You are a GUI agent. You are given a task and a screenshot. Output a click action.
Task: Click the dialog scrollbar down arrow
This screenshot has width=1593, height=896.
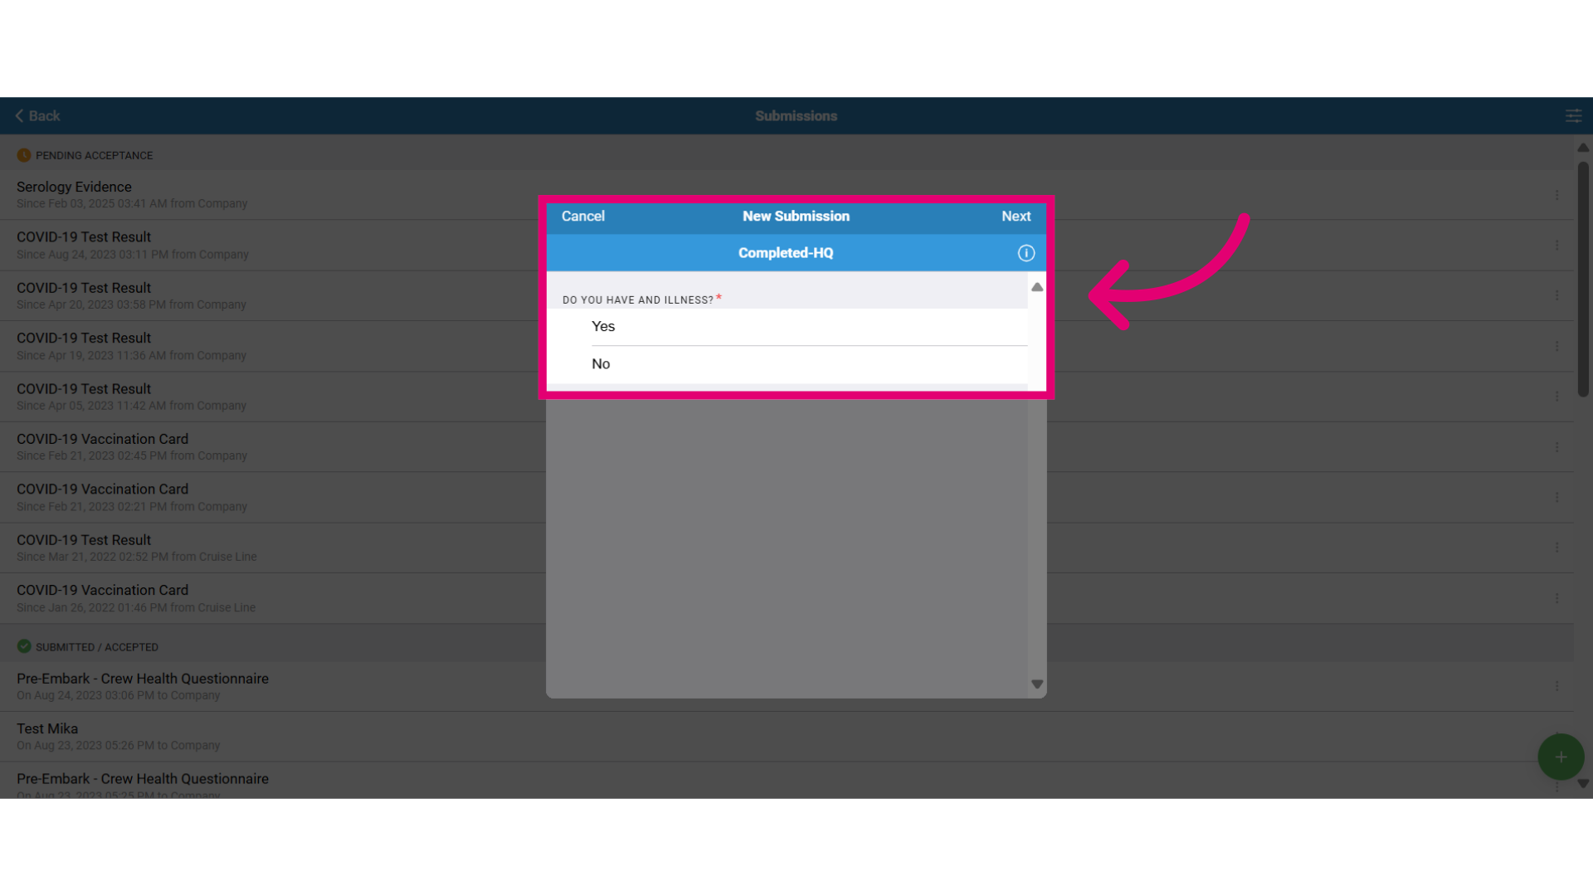click(x=1037, y=684)
